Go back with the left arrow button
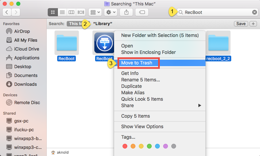260x156 pixels. (7, 12)
